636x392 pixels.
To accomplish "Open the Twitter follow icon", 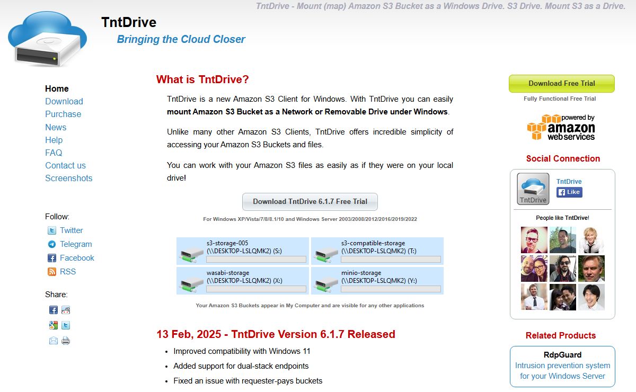I will [52, 230].
